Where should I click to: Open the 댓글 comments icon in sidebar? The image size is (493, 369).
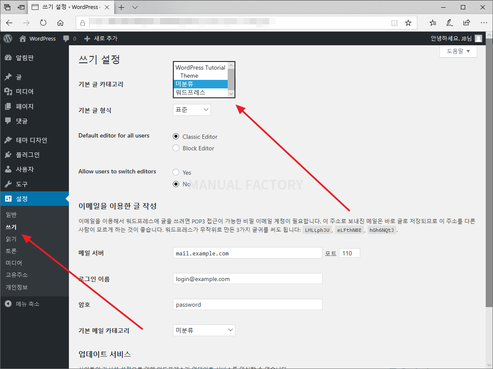8,121
